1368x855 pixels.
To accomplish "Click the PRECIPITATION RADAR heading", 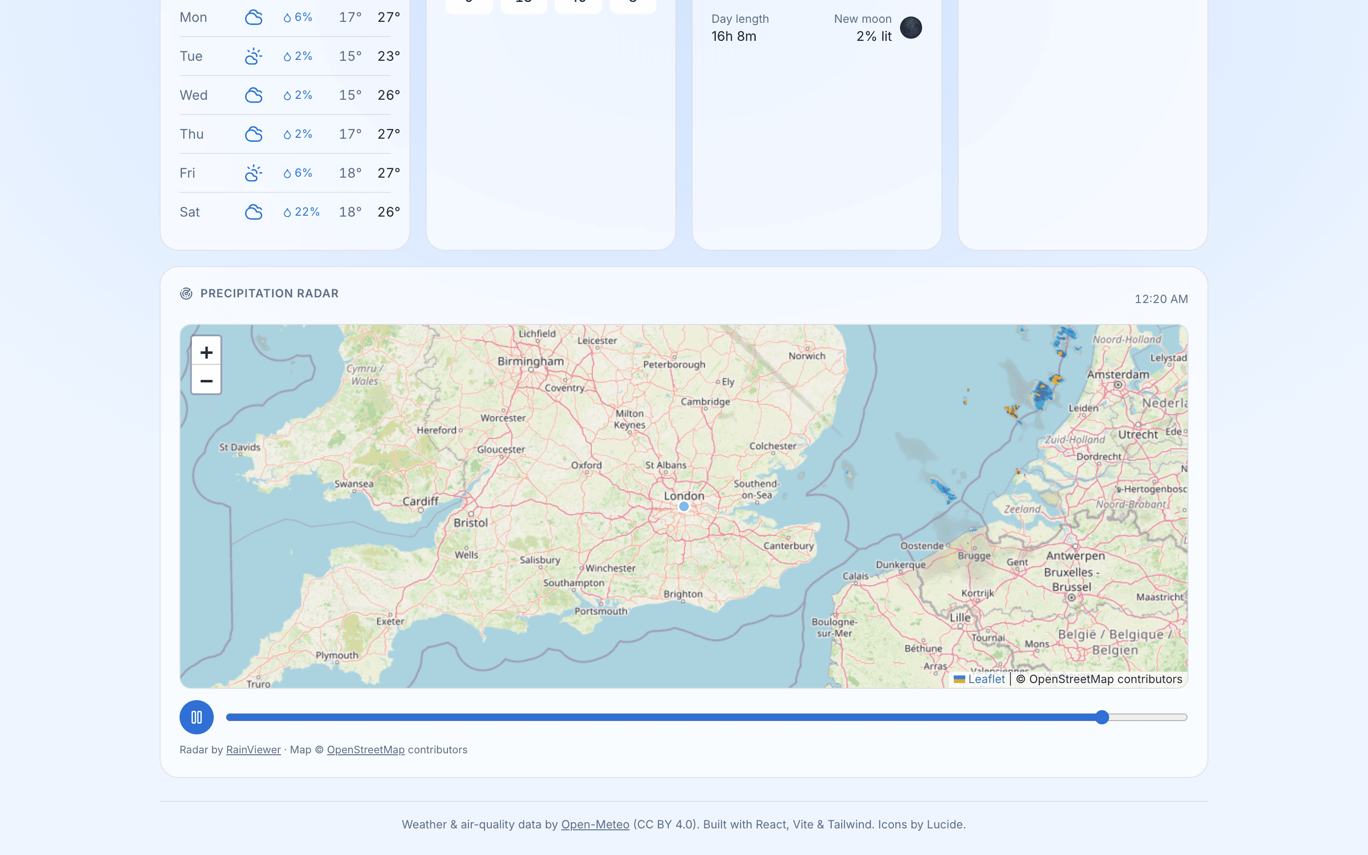I will pyautogui.click(x=270, y=294).
